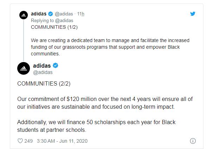
Task: Click the verified badge on first tweet
Action: pyautogui.click(x=51, y=14)
